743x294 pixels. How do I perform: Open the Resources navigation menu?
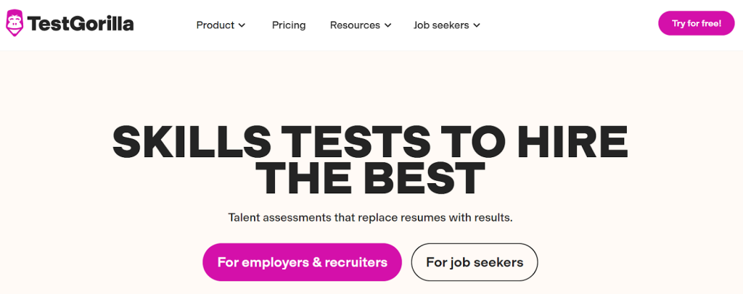pyautogui.click(x=361, y=25)
